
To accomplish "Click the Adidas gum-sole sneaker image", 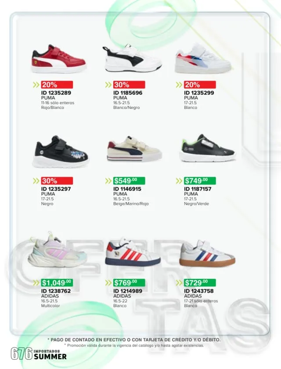I will pos(207,254).
